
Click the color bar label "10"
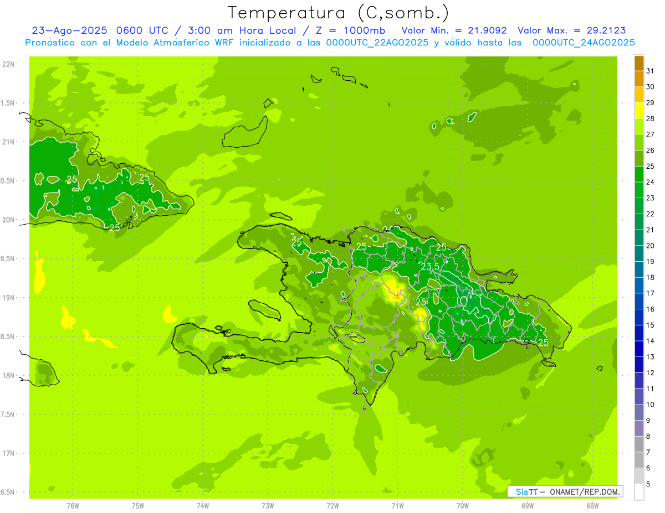(x=650, y=405)
